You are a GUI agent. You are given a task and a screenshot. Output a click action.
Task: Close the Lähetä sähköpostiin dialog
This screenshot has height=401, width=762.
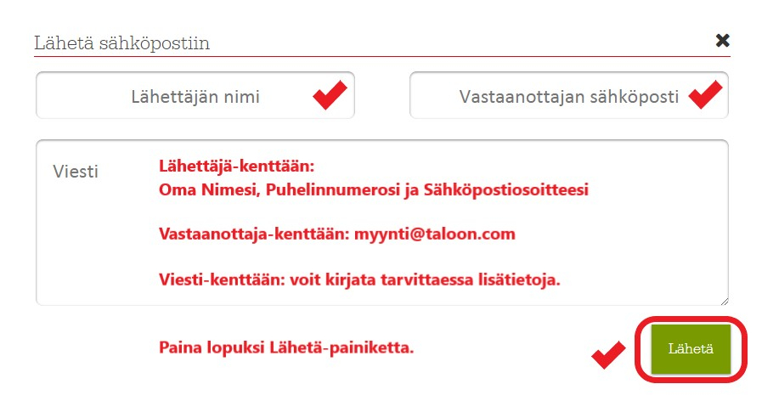click(722, 40)
